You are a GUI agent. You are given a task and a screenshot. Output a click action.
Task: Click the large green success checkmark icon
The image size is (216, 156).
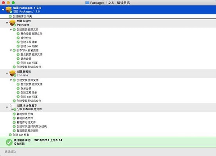click(x=9, y=142)
